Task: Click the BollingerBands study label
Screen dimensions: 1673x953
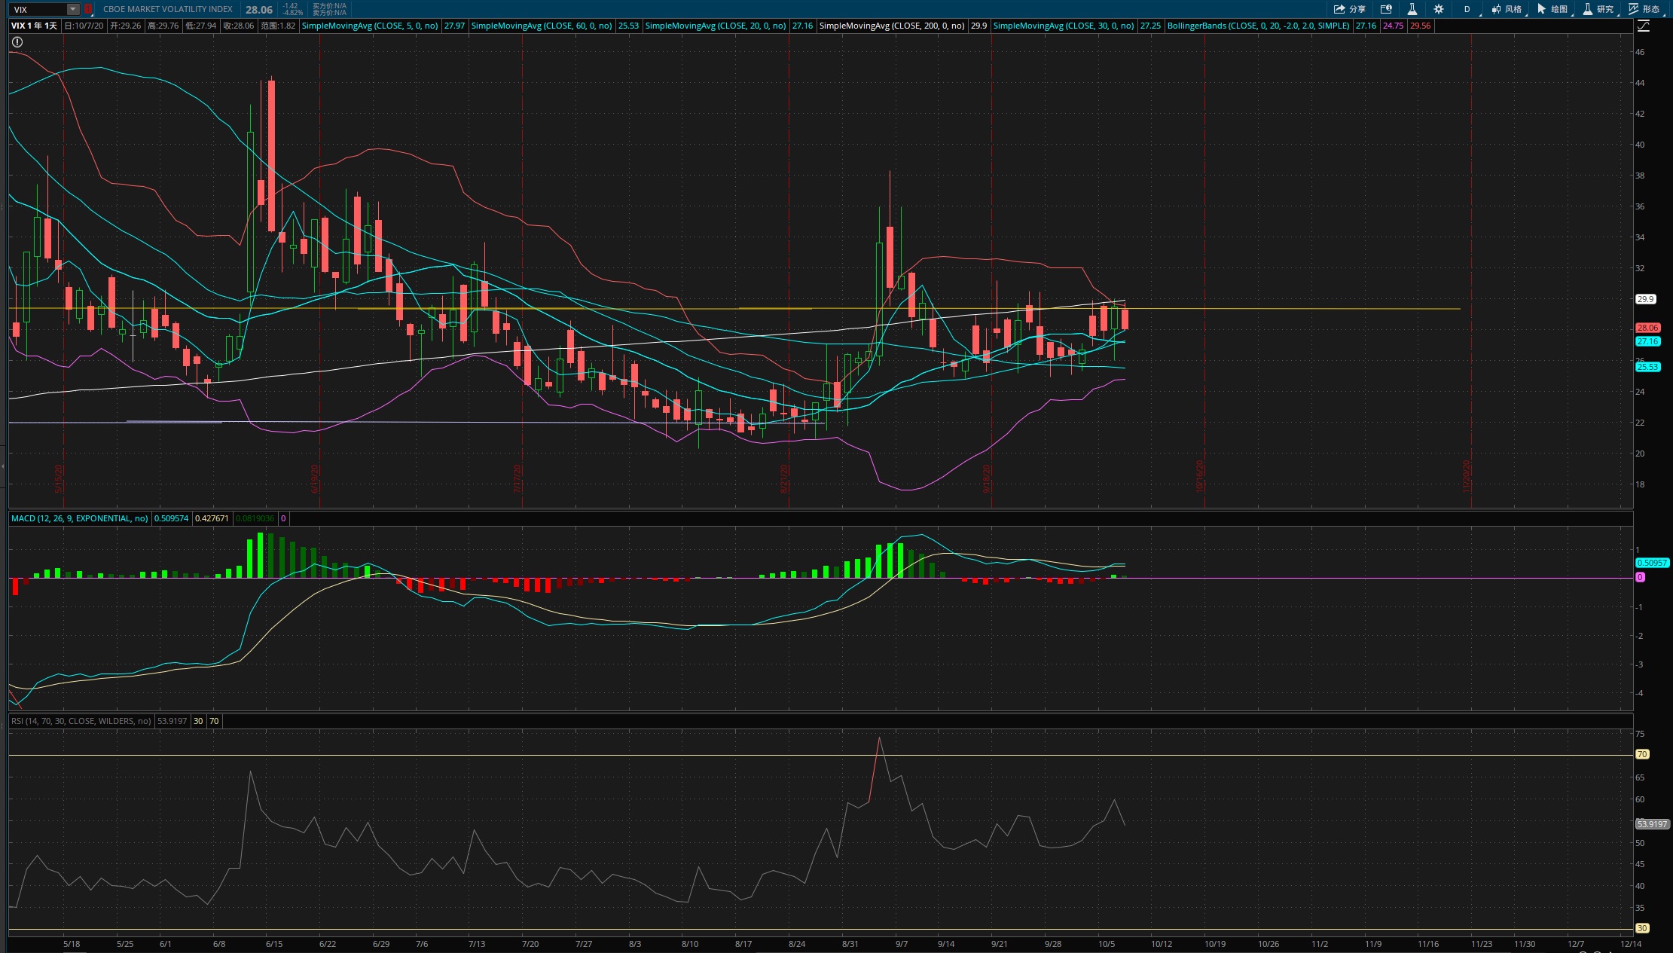Action: coord(1258,26)
